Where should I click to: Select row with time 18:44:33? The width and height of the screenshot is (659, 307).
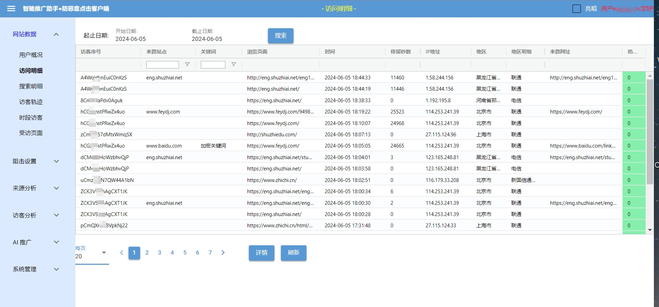360,77
